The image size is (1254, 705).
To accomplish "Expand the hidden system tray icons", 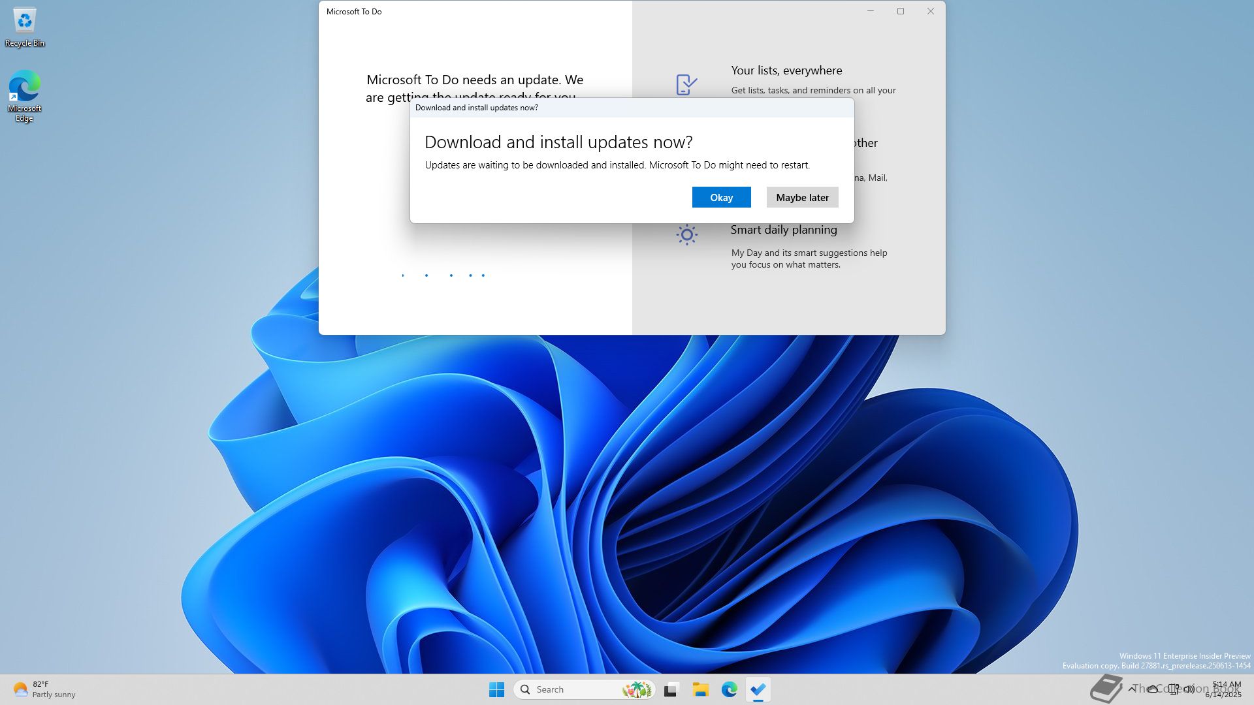I will coord(1132,689).
